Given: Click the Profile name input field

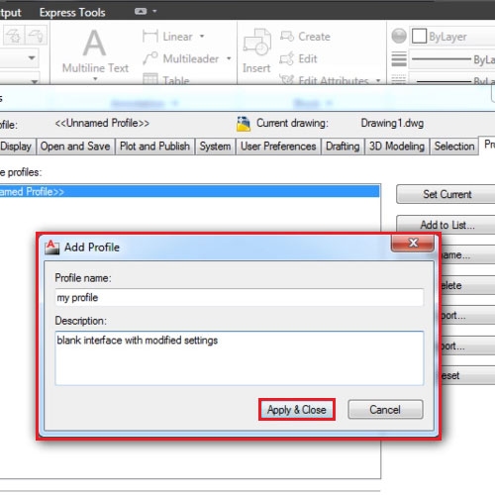Looking at the screenshot, I should (x=240, y=297).
